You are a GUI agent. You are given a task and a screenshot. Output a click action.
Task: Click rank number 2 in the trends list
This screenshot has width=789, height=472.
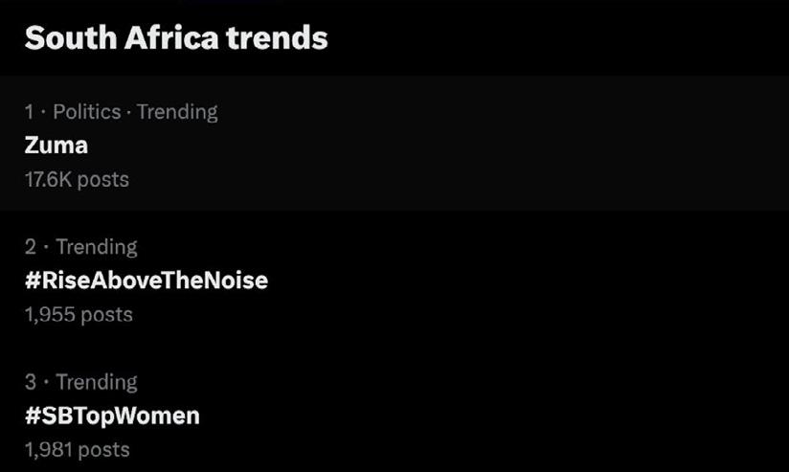31,247
